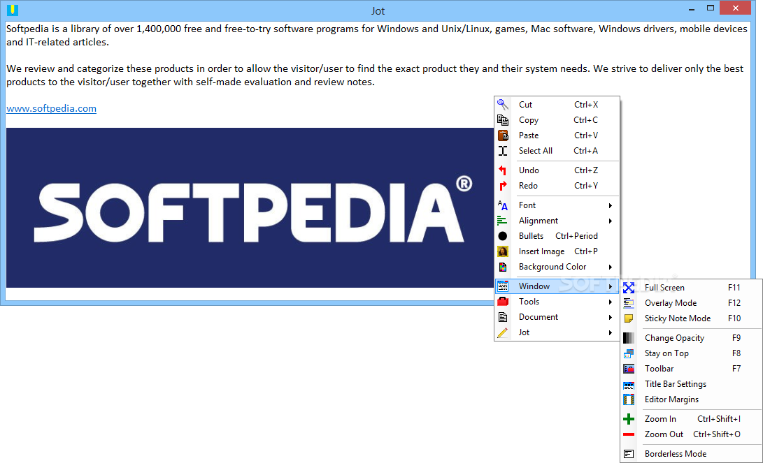763x463 pixels.
Task: Choose Cut from context menu
Action: pos(557,105)
